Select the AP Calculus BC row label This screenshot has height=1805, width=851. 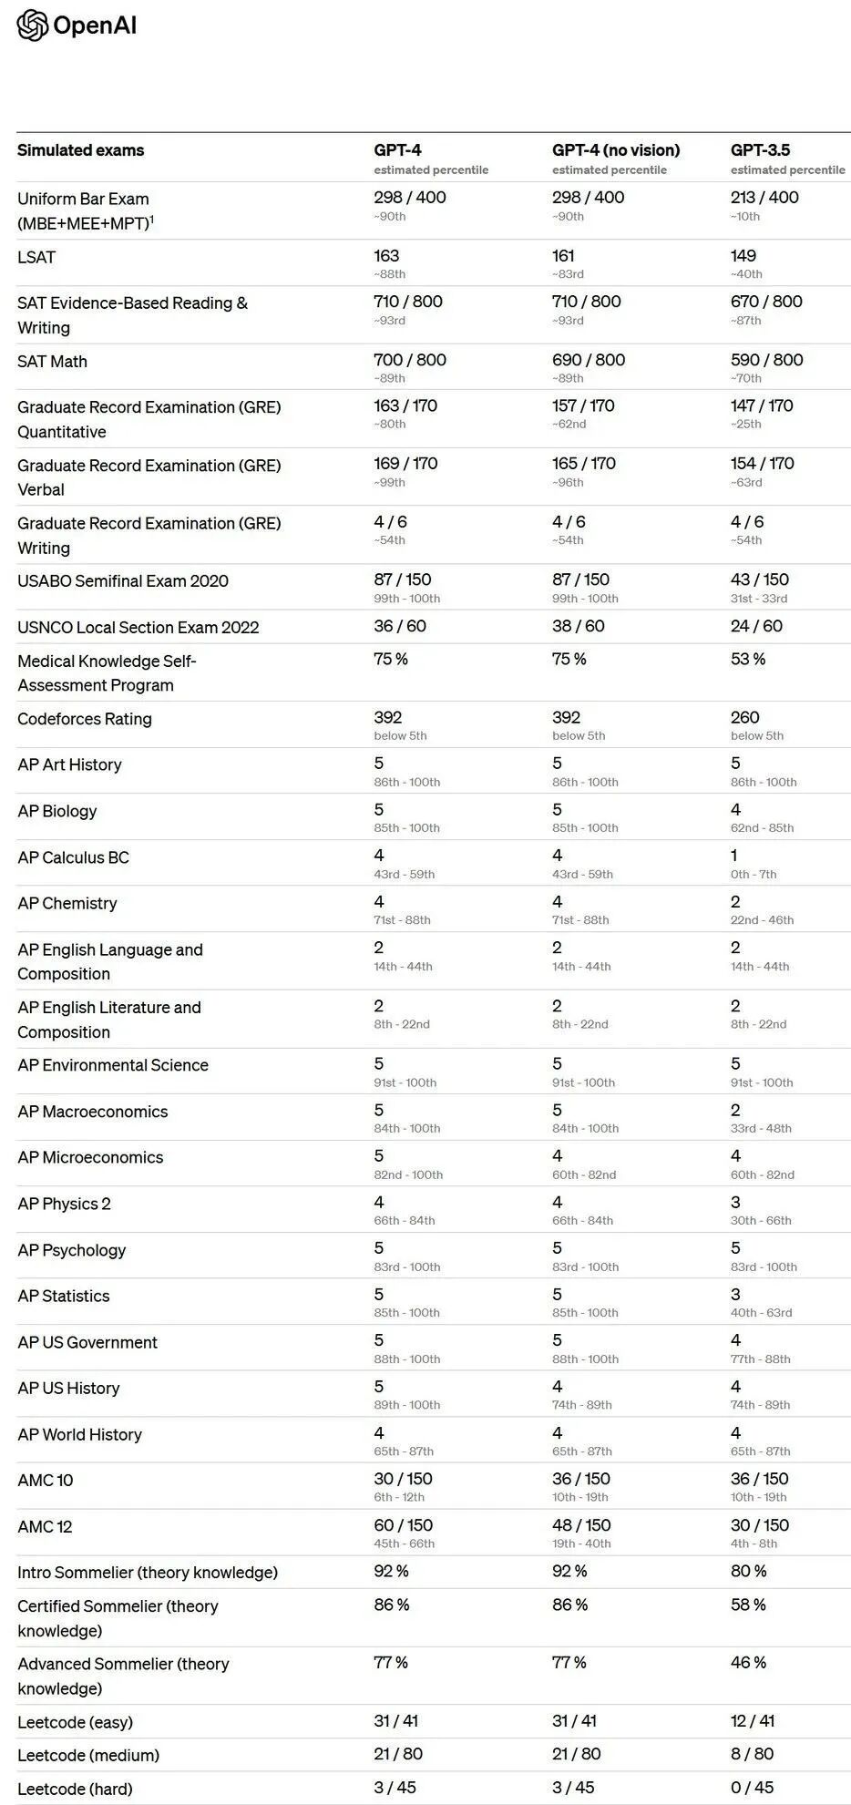pos(74,857)
